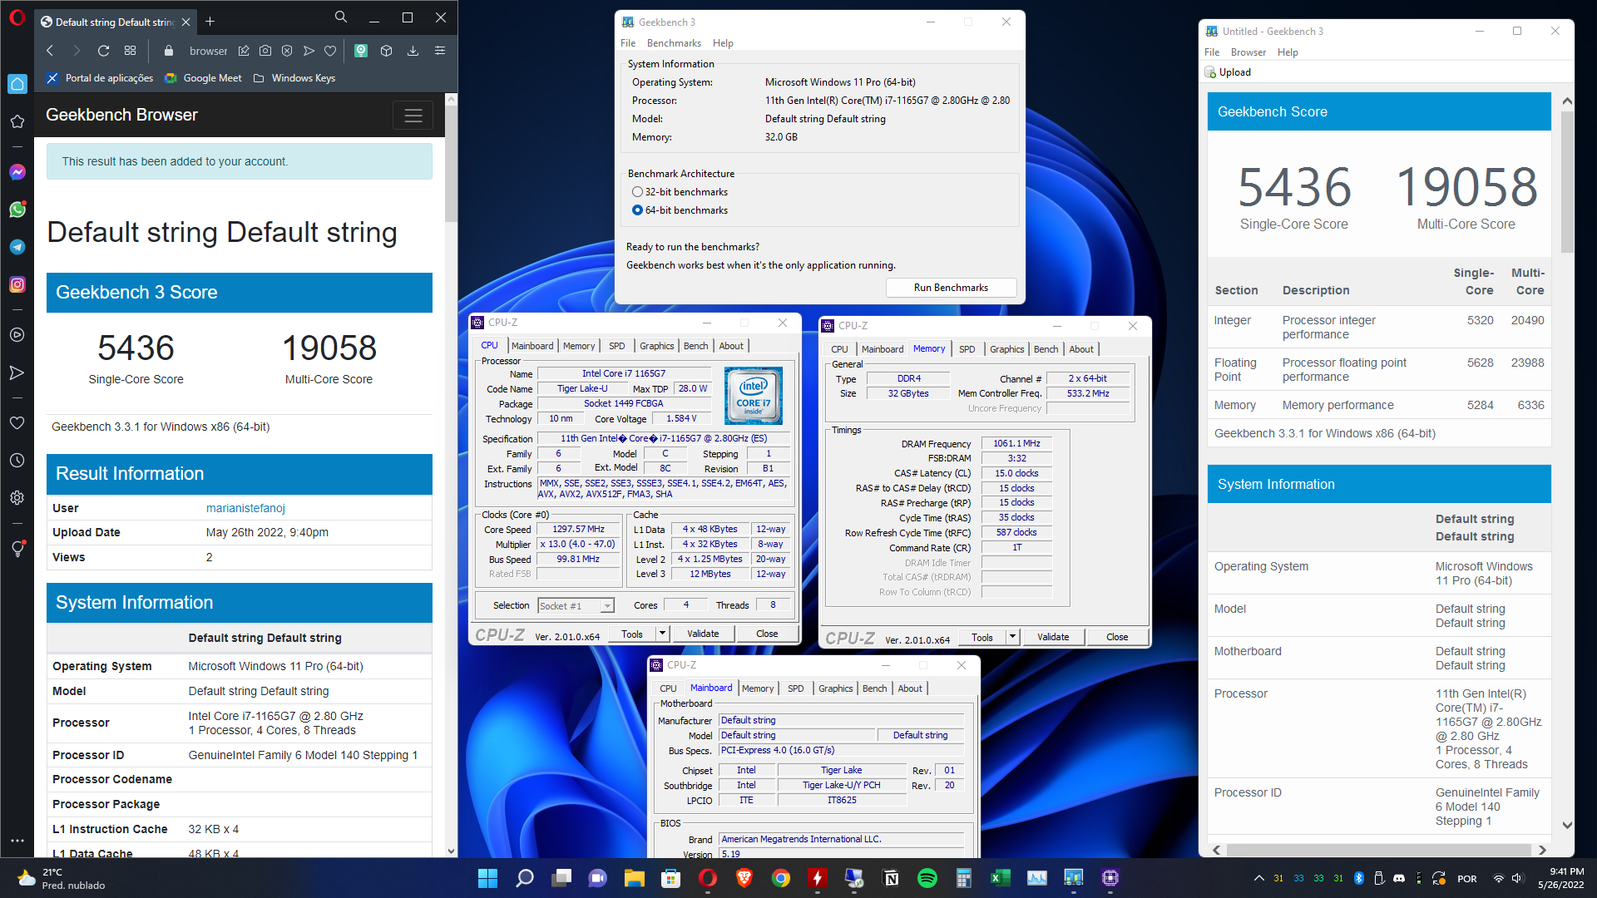Click Tools button in CPU tab window
This screenshot has height=898, width=1597.
click(632, 634)
